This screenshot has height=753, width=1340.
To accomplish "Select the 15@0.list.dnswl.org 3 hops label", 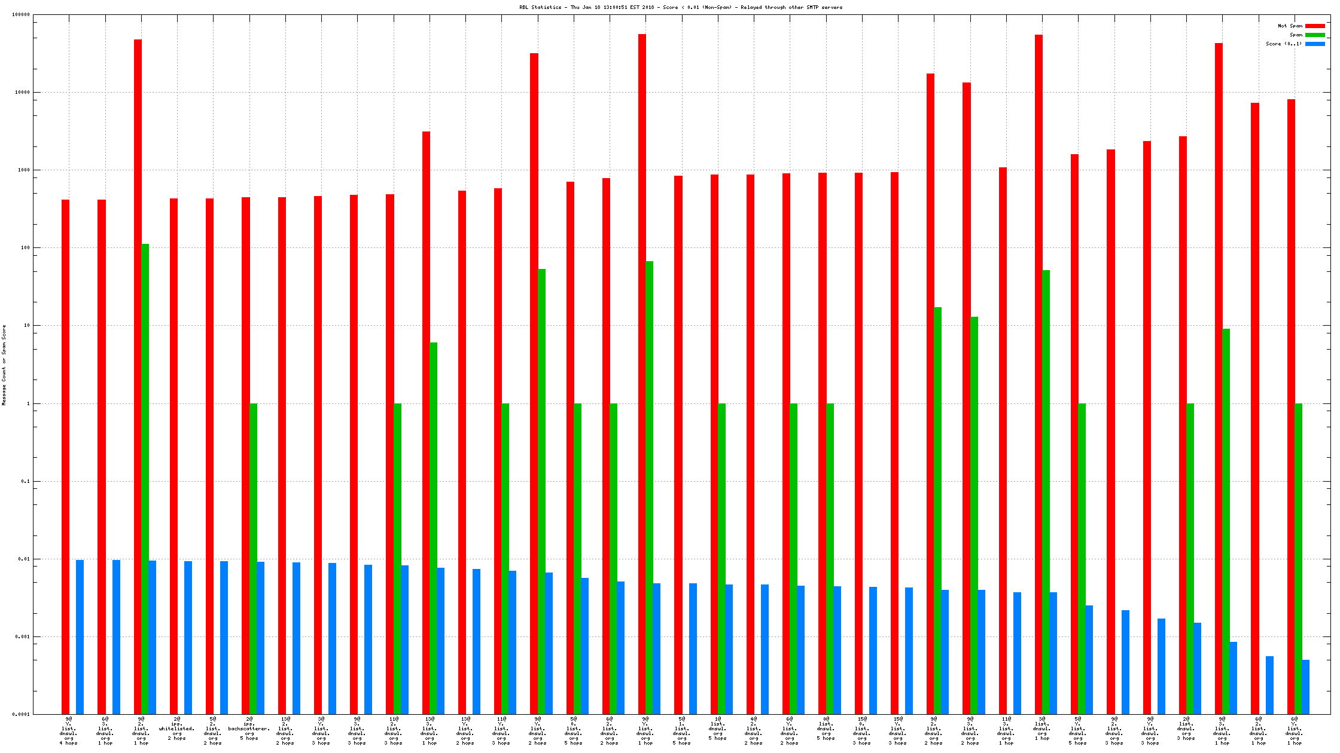I will (862, 730).
